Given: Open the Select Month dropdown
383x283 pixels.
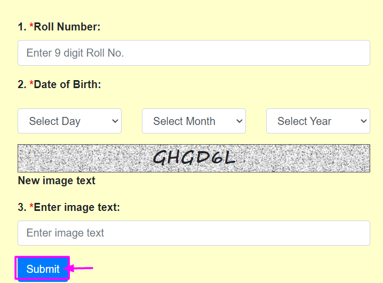Looking at the screenshot, I should point(194,121).
